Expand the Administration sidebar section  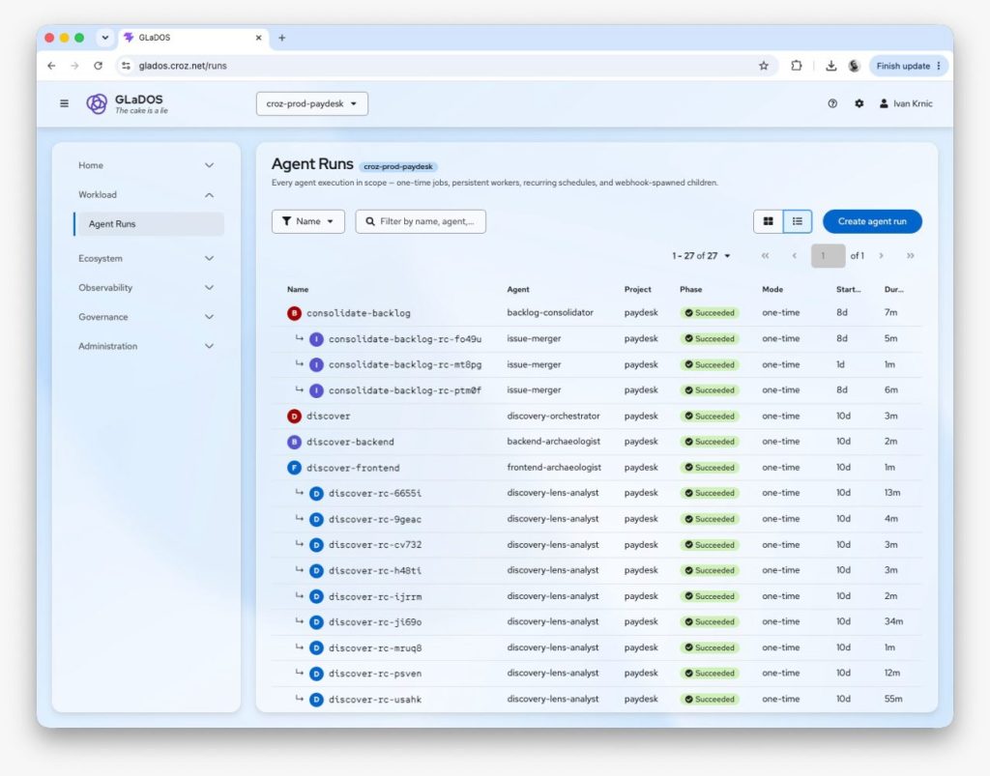(146, 346)
